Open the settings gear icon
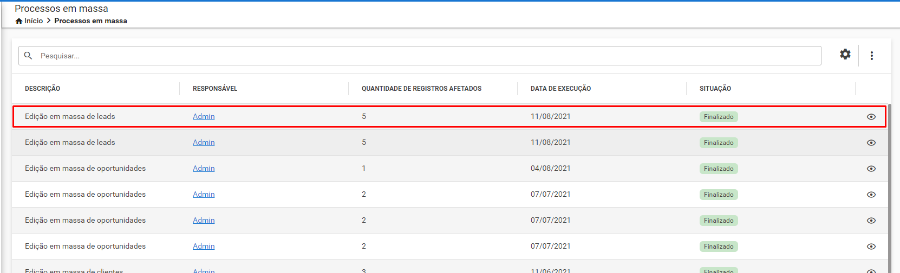 coord(845,54)
